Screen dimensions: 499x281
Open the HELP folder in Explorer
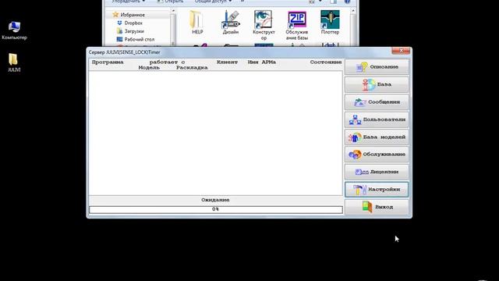[197, 23]
